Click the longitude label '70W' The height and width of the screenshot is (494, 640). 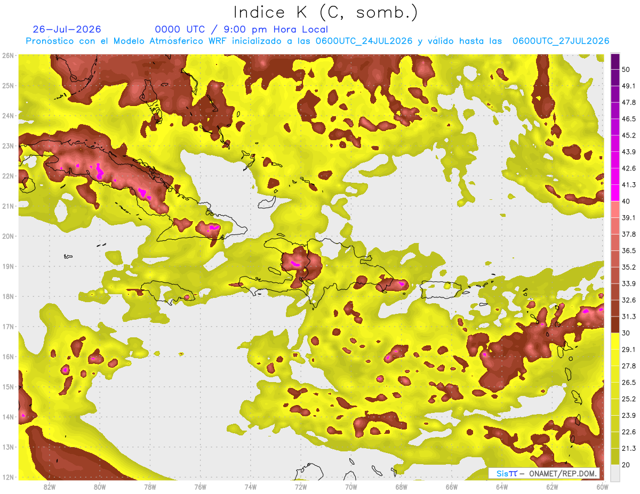351,487
